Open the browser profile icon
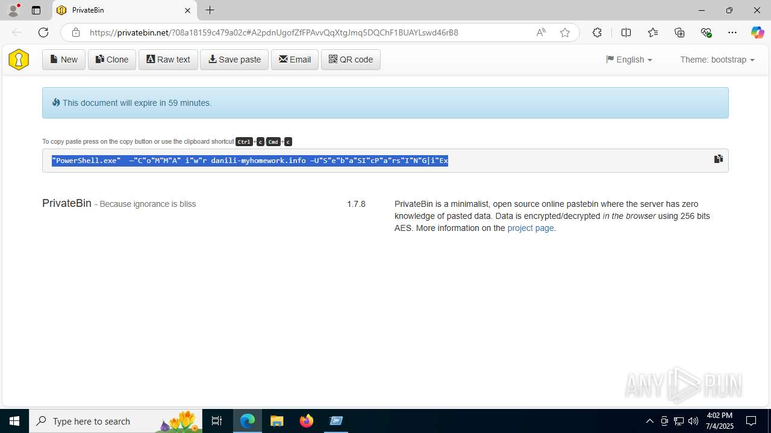771x433 pixels. tap(13, 10)
